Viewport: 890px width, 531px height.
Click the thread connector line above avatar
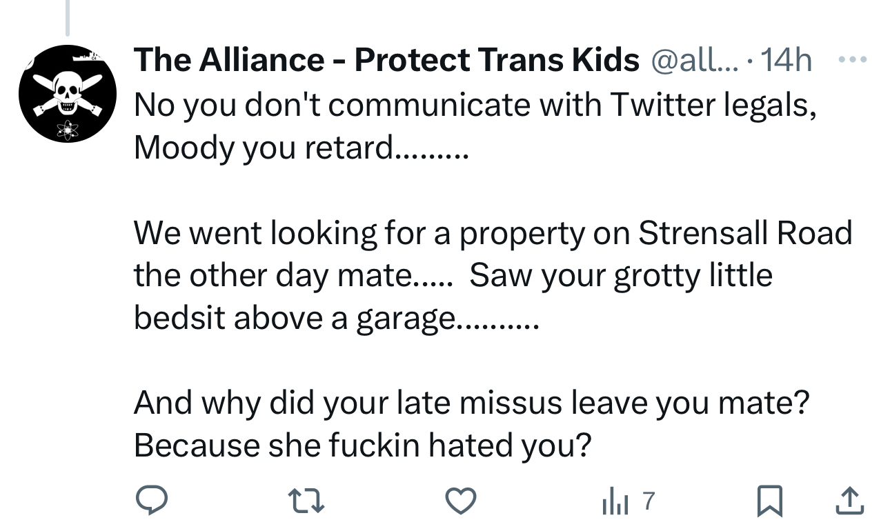pyautogui.click(x=68, y=17)
